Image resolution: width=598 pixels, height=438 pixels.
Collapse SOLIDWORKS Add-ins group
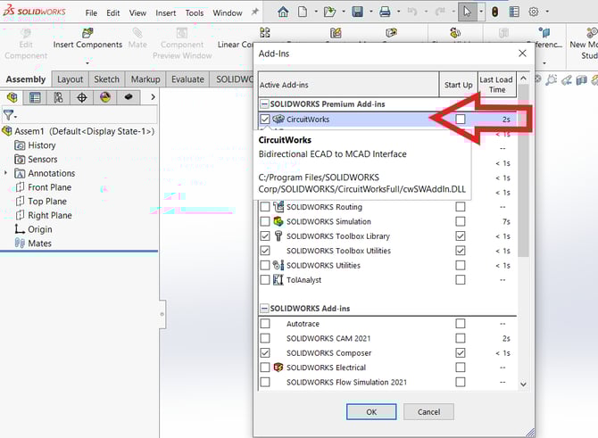click(x=264, y=309)
